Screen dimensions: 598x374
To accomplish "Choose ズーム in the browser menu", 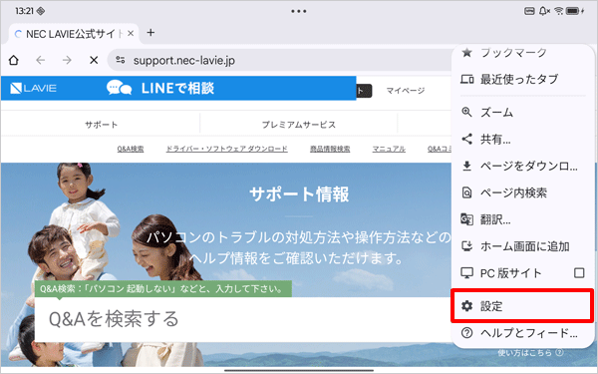I will coord(522,112).
